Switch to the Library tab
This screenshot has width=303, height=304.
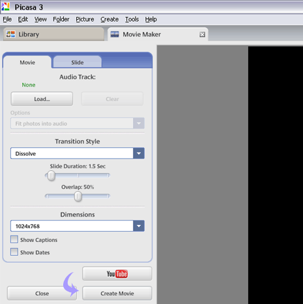(x=53, y=34)
